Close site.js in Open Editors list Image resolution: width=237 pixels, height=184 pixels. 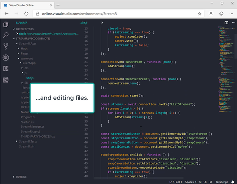pos(17,33)
